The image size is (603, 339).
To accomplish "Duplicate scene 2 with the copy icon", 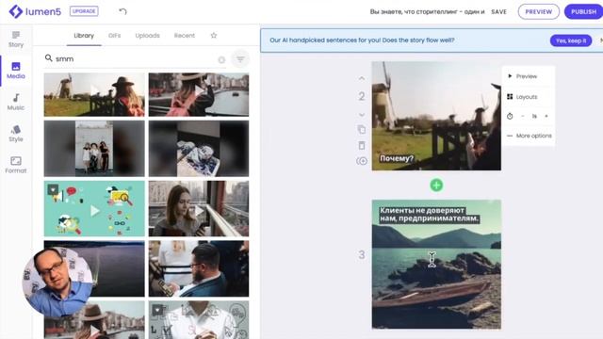I will click(x=362, y=130).
